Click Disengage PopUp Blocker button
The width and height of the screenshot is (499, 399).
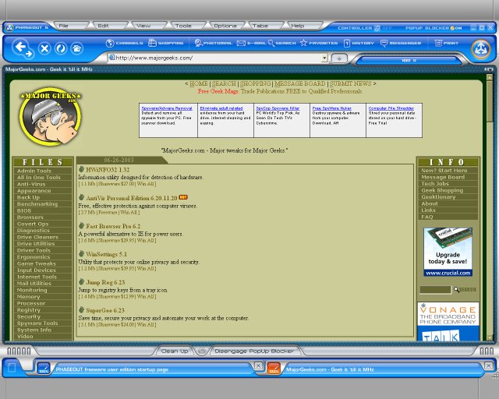[254, 351]
